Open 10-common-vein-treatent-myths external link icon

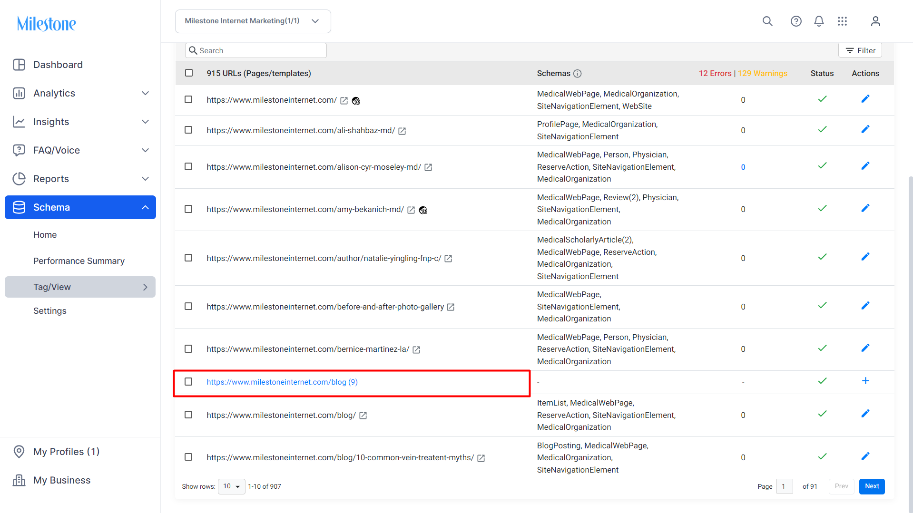(x=481, y=458)
